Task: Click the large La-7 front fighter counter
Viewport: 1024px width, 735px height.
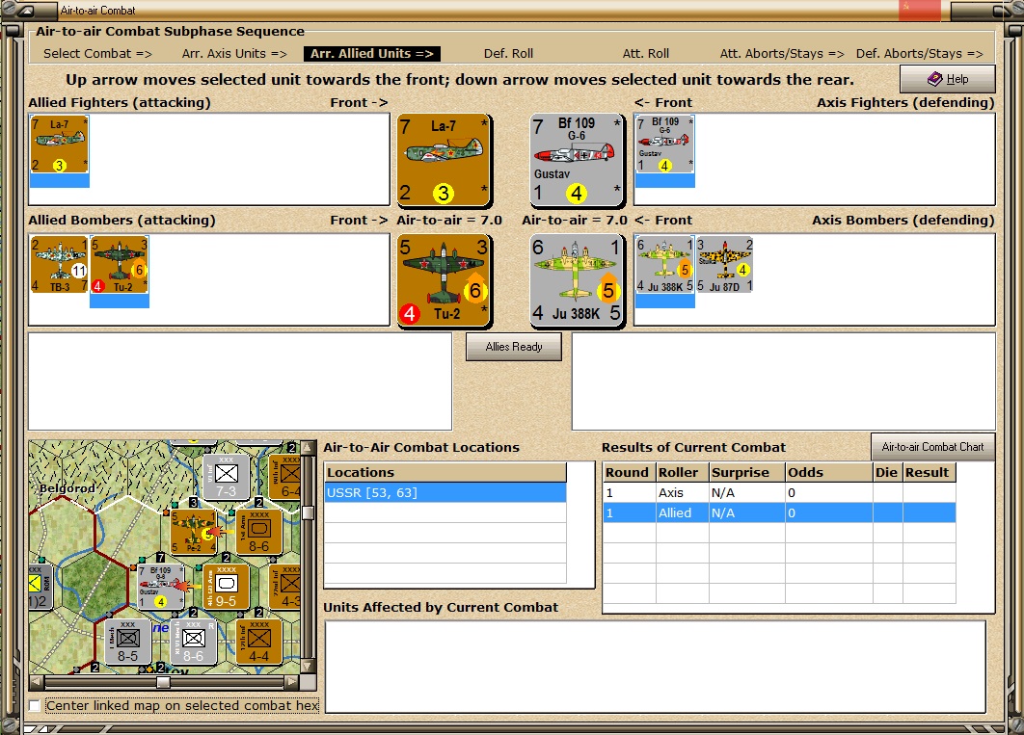Action: coord(445,159)
